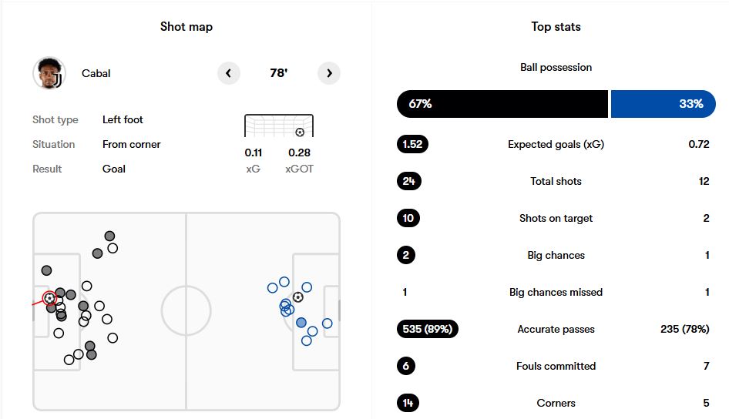
Task: Open the Cabal player name link
Action: coord(96,73)
